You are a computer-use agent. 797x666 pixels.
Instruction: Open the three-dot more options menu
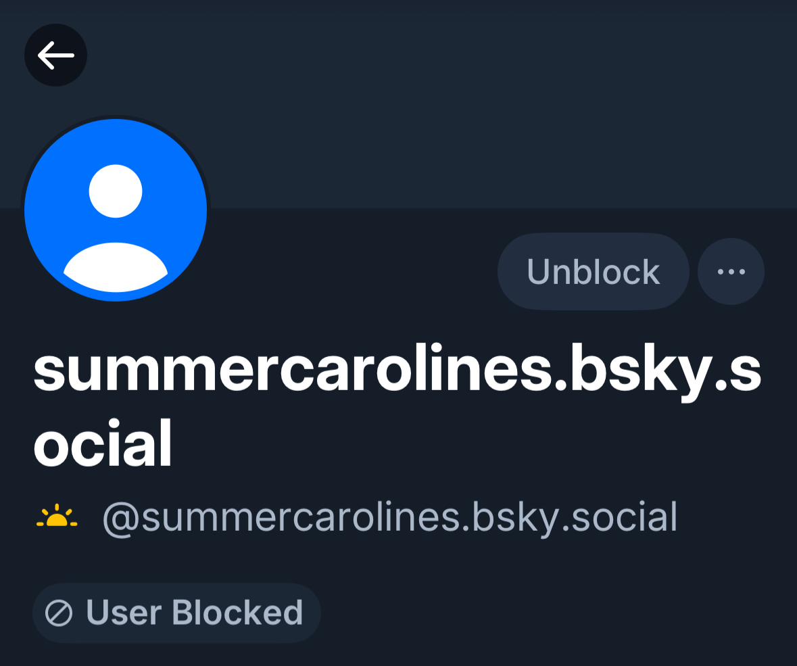click(x=731, y=272)
